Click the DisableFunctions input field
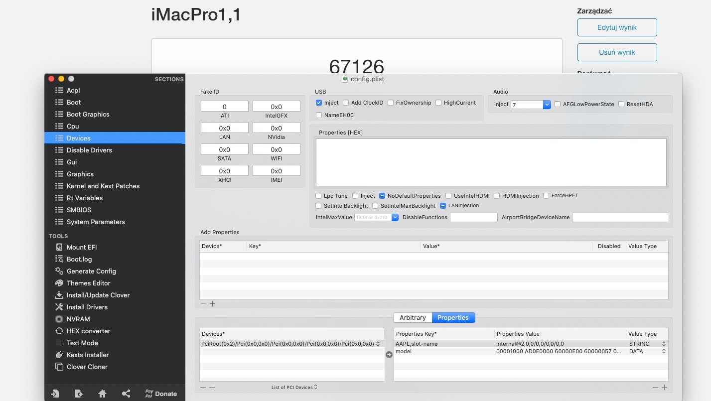Screen dimensions: 711x401 474,217
